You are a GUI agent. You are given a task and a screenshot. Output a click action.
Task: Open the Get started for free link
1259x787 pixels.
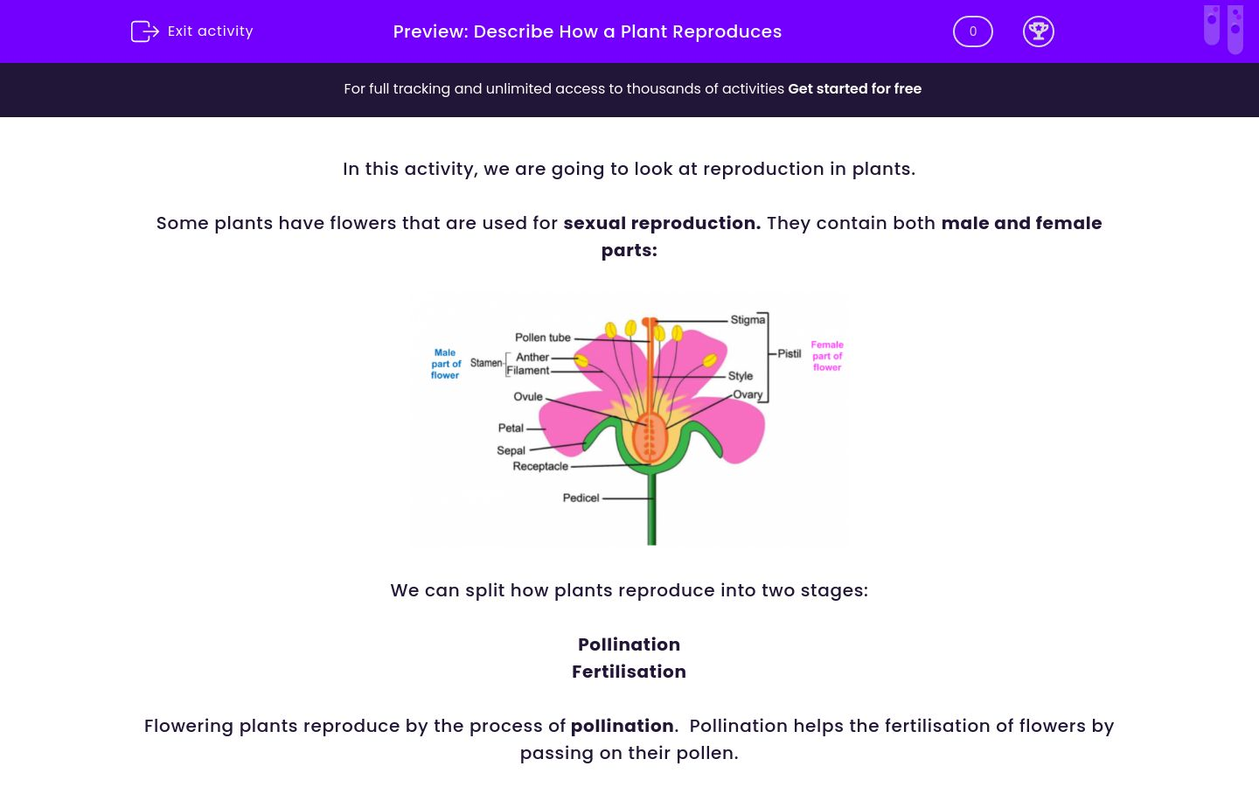coord(854,88)
